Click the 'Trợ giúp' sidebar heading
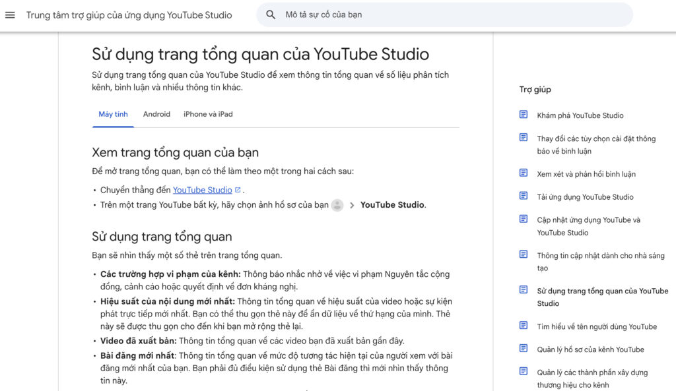 coord(535,90)
